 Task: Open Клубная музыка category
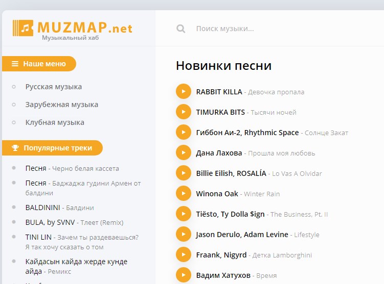[55, 122]
